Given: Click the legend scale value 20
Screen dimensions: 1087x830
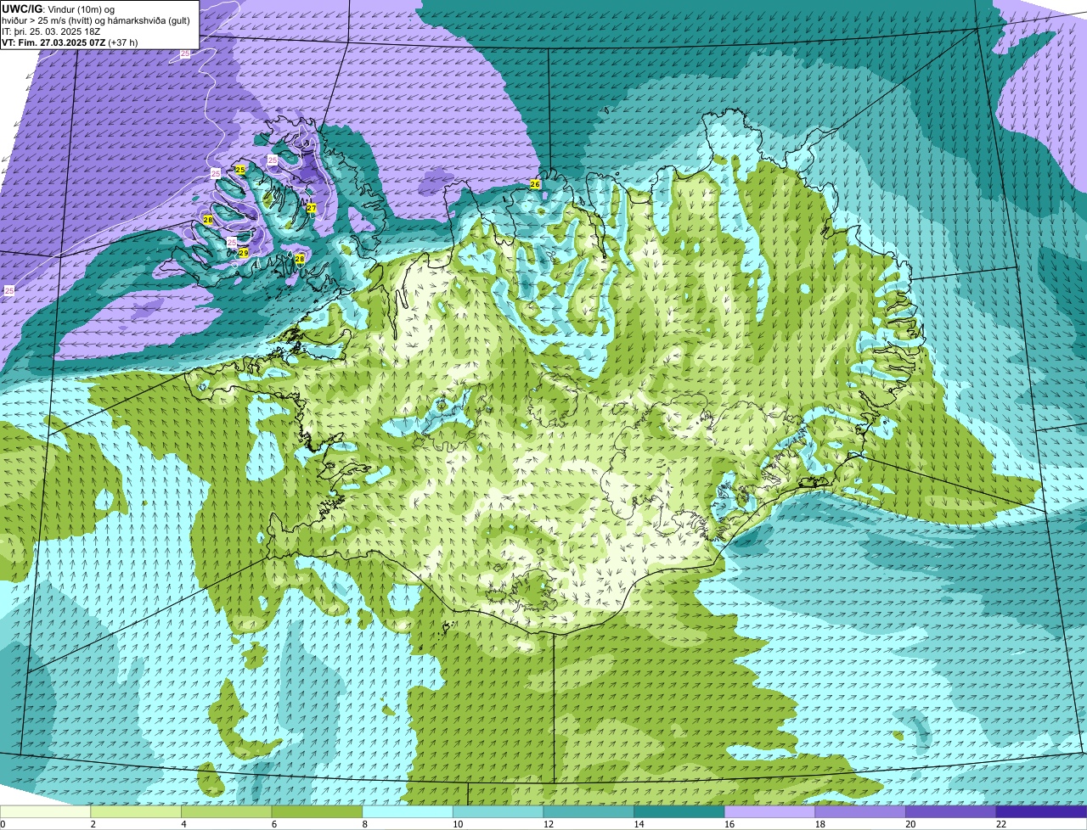Looking at the screenshot, I should pyautogui.click(x=911, y=824).
